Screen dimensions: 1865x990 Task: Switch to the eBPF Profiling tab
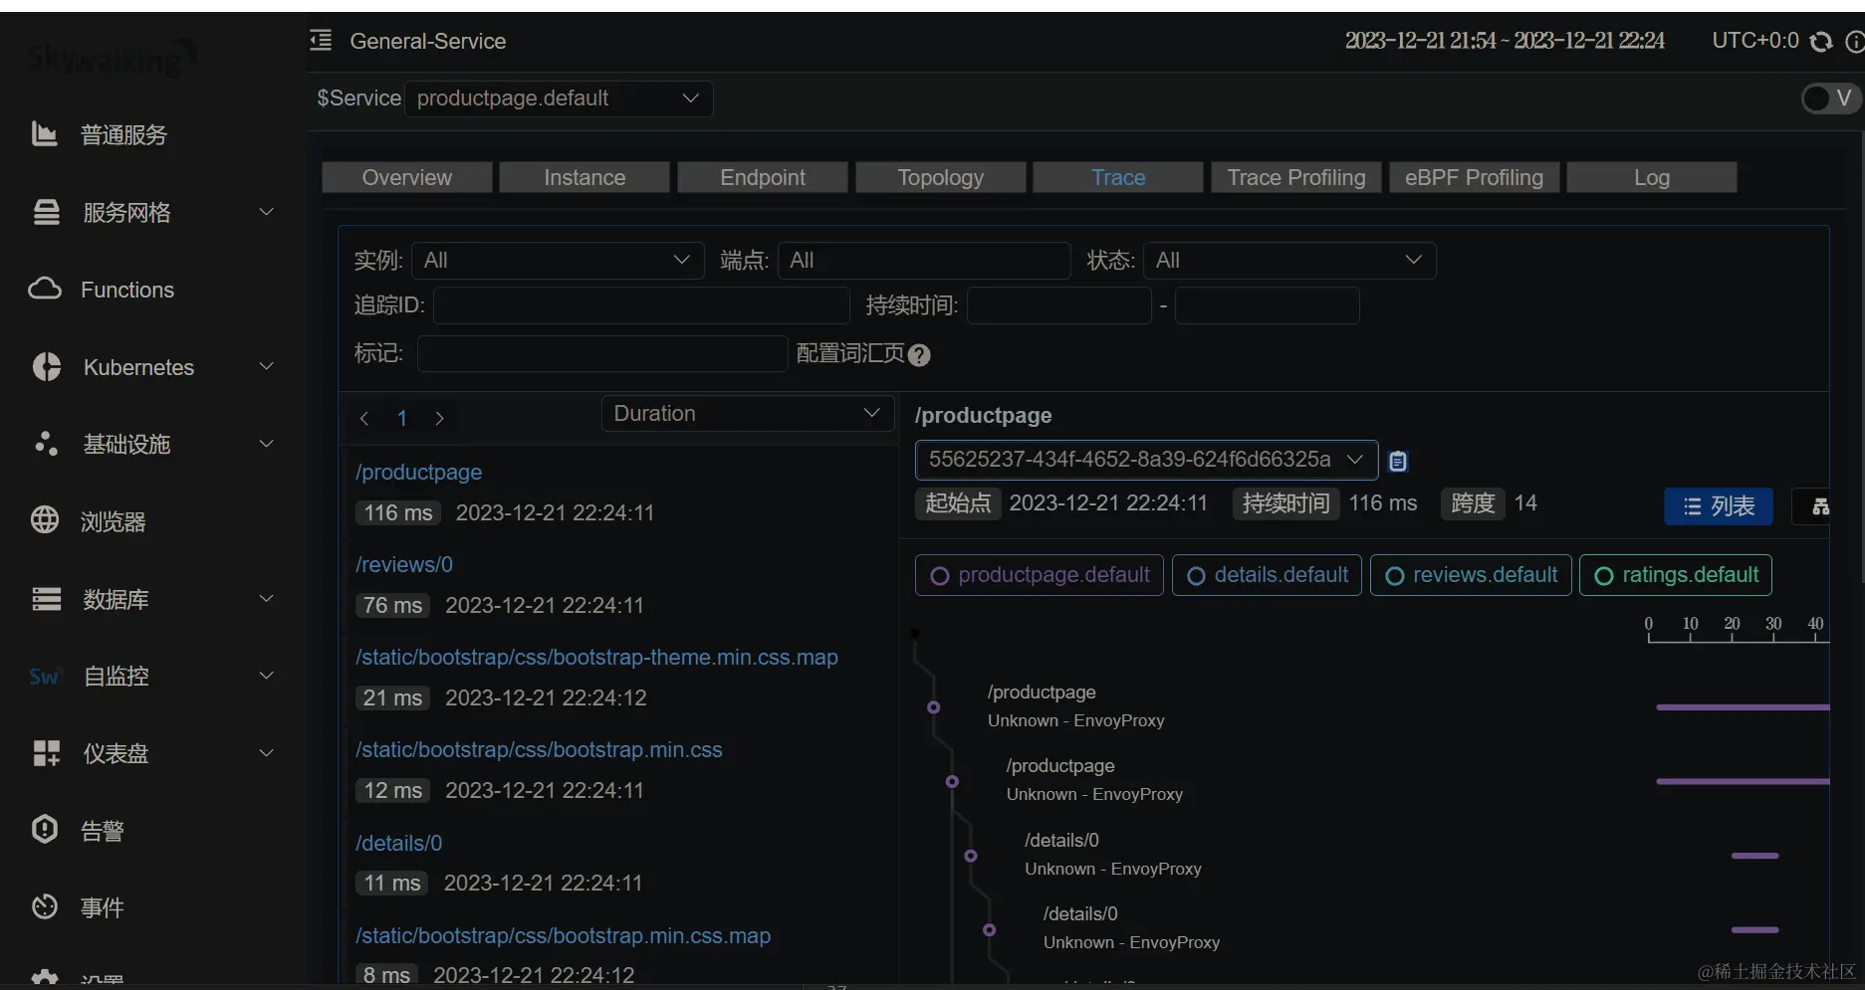point(1475,177)
